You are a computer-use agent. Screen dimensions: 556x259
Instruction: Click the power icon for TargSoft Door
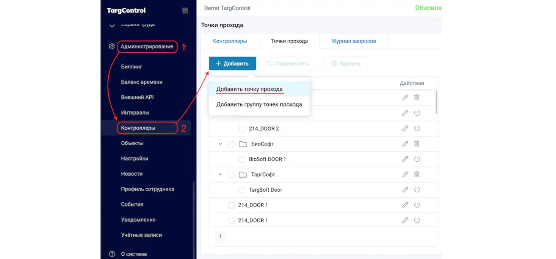[x=417, y=189]
